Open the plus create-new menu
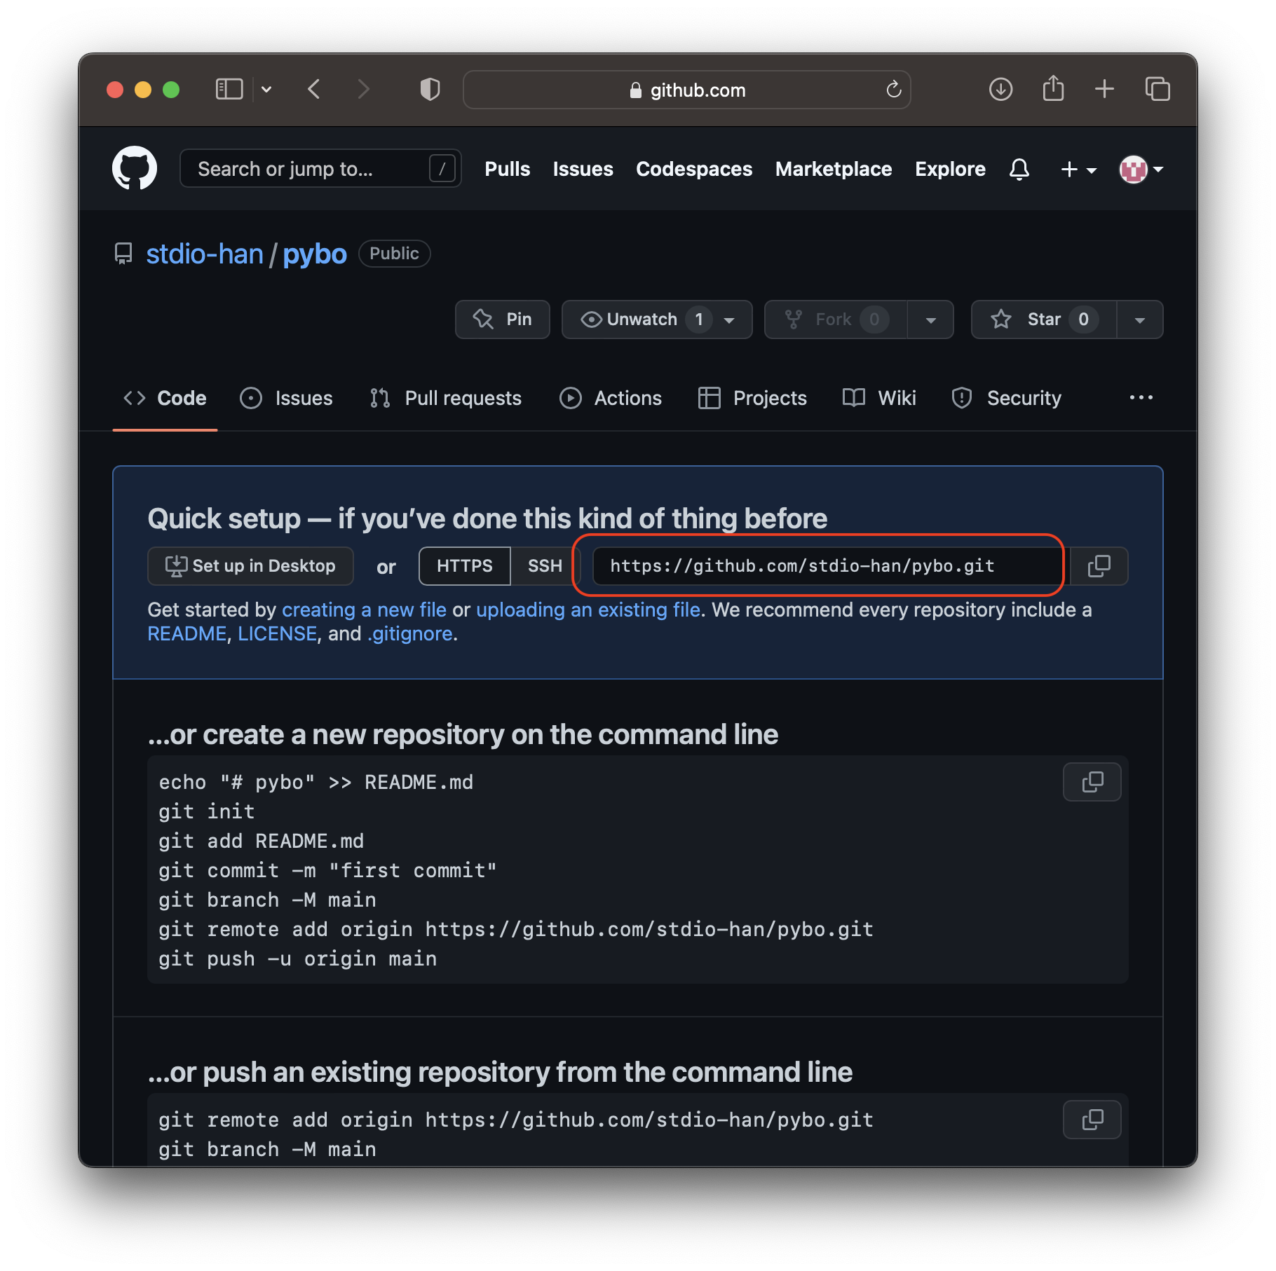The image size is (1276, 1271). [x=1078, y=169]
